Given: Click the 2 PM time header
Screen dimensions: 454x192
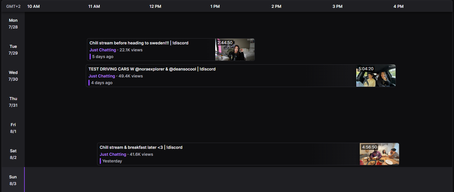Looking at the screenshot, I should coord(276,6).
